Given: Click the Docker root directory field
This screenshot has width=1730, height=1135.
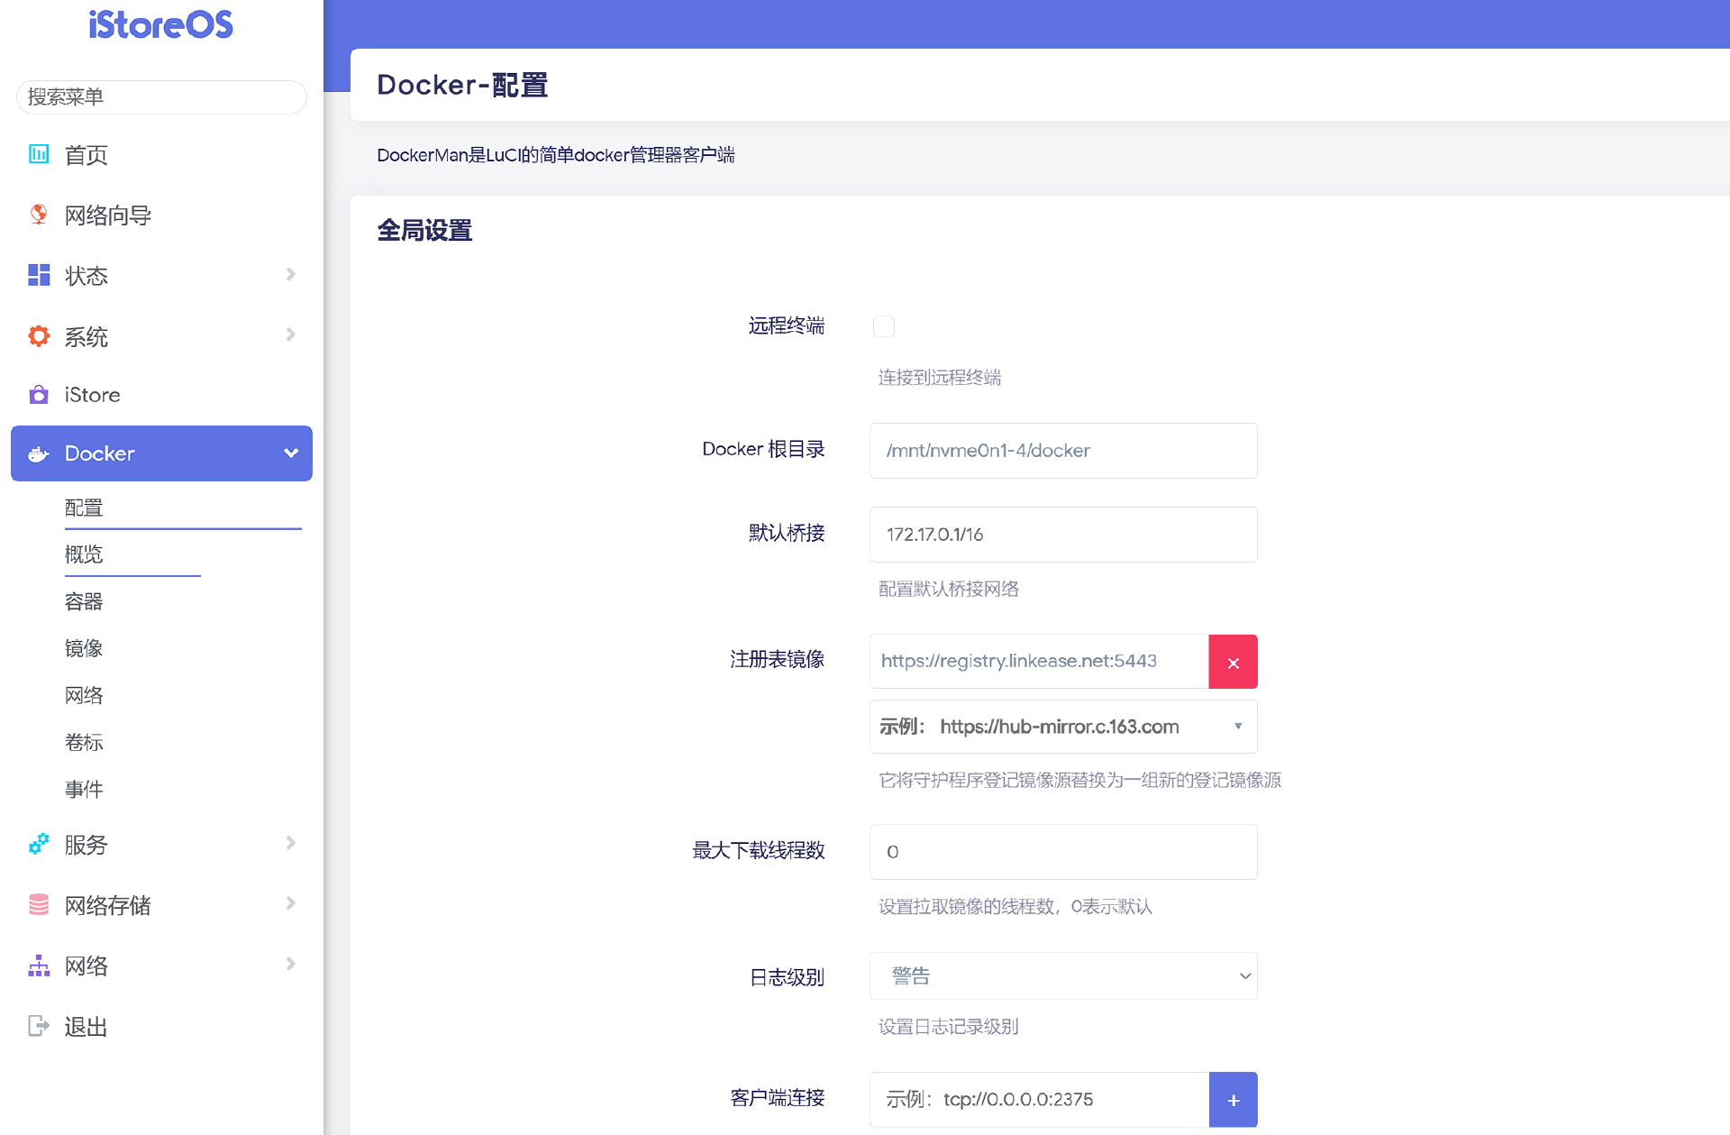Looking at the screenshot, I should pos(1063,451).
